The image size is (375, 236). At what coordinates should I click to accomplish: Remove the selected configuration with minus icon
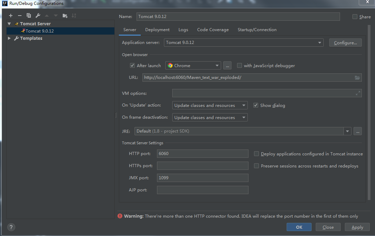tap(20, 16)
